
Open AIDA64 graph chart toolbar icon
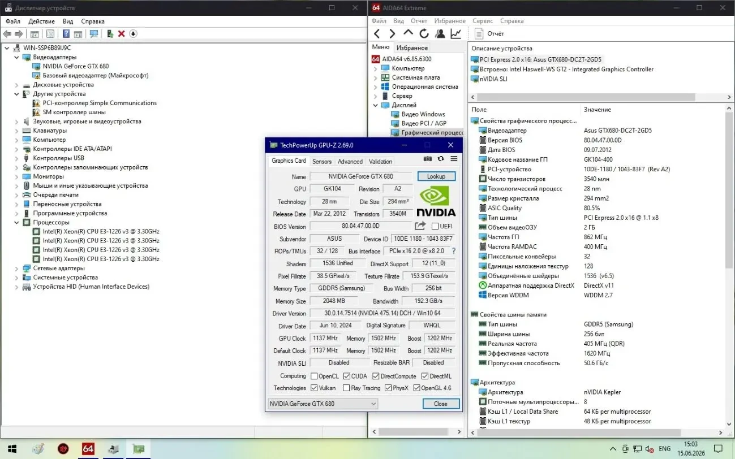pyautogui.click(x=455, y=34)
